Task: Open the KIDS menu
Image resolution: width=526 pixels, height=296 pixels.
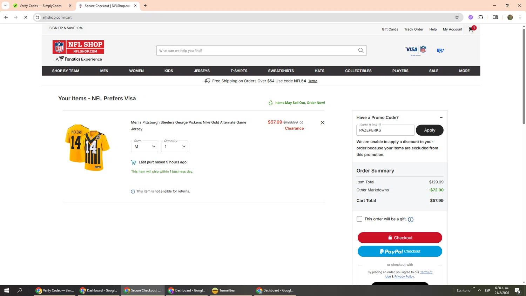Action: click(x=169, y=71)
